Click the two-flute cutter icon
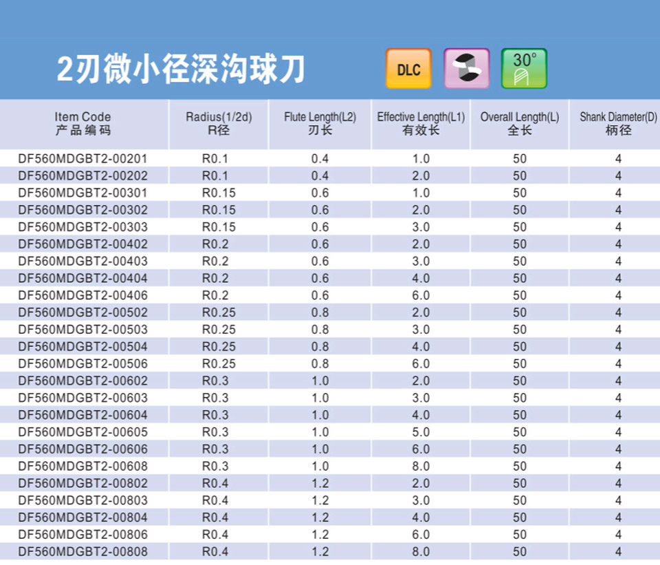660x565 pixels. (x=466, y=69)
